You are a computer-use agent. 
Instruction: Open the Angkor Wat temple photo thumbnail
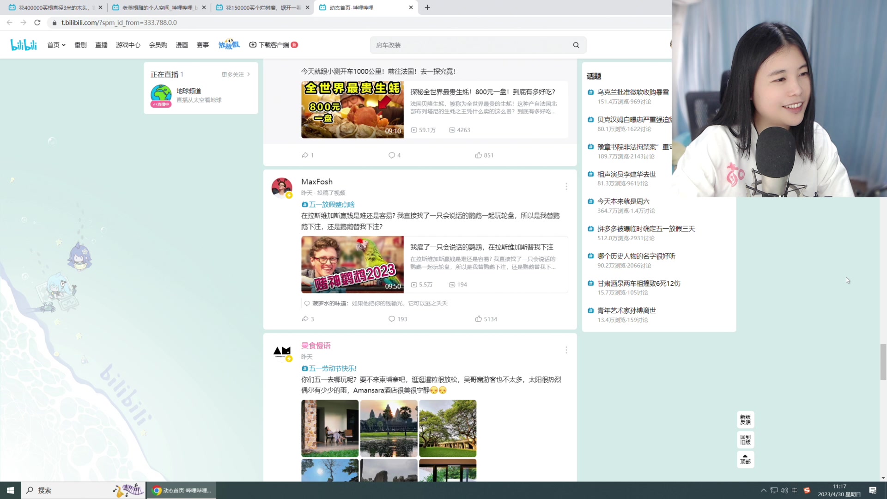pyautogui.click(x=389, y=428)
